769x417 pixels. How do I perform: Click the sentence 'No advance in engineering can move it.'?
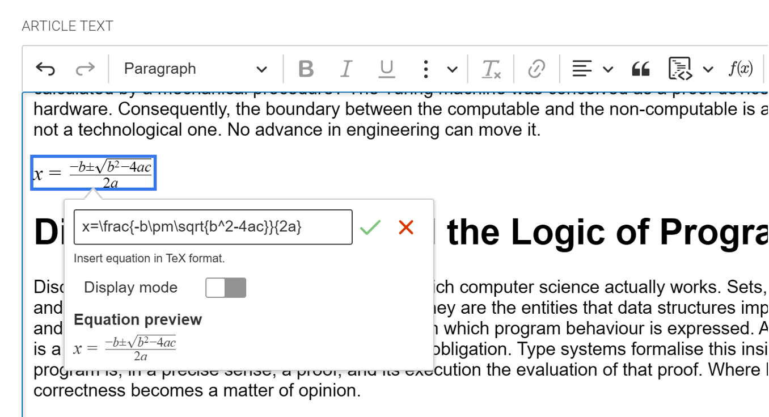[384, 130]
